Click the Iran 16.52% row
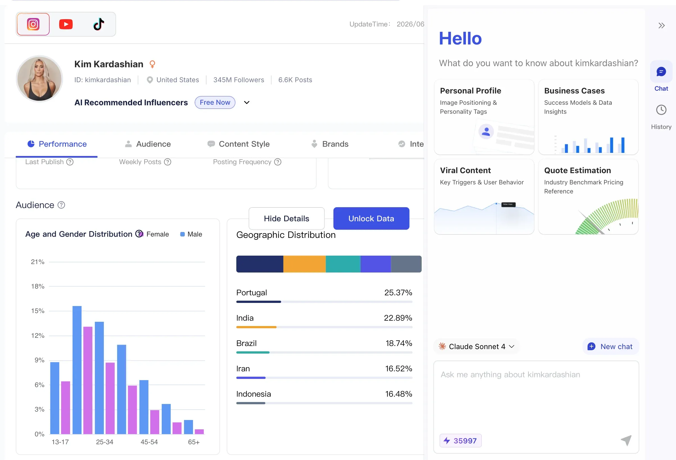 tap(324, 371)
